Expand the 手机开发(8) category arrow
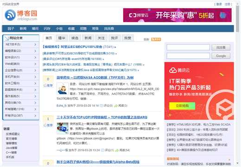Image resolution: width=241 pixels, height=167 pixels. [x=35, y=77]
